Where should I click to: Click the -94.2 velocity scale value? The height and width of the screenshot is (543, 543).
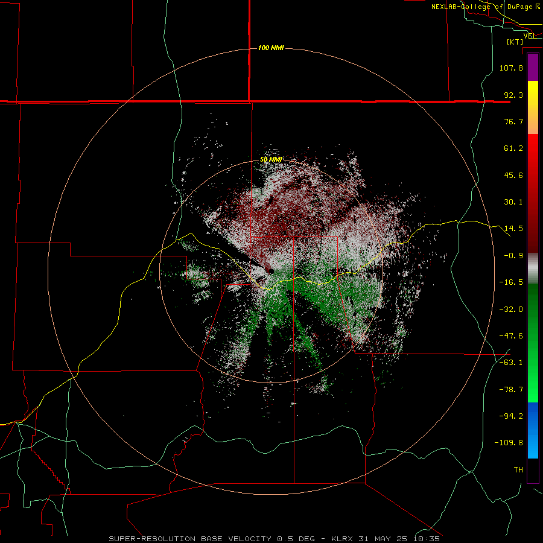(x=511, y=416)
